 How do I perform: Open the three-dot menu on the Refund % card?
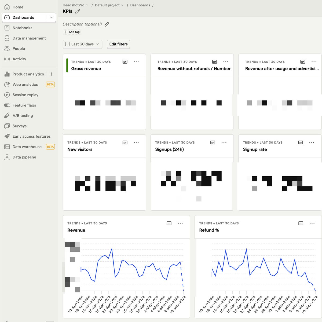tap(312, 223)
